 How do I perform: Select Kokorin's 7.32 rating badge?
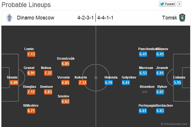coord(83,83)
